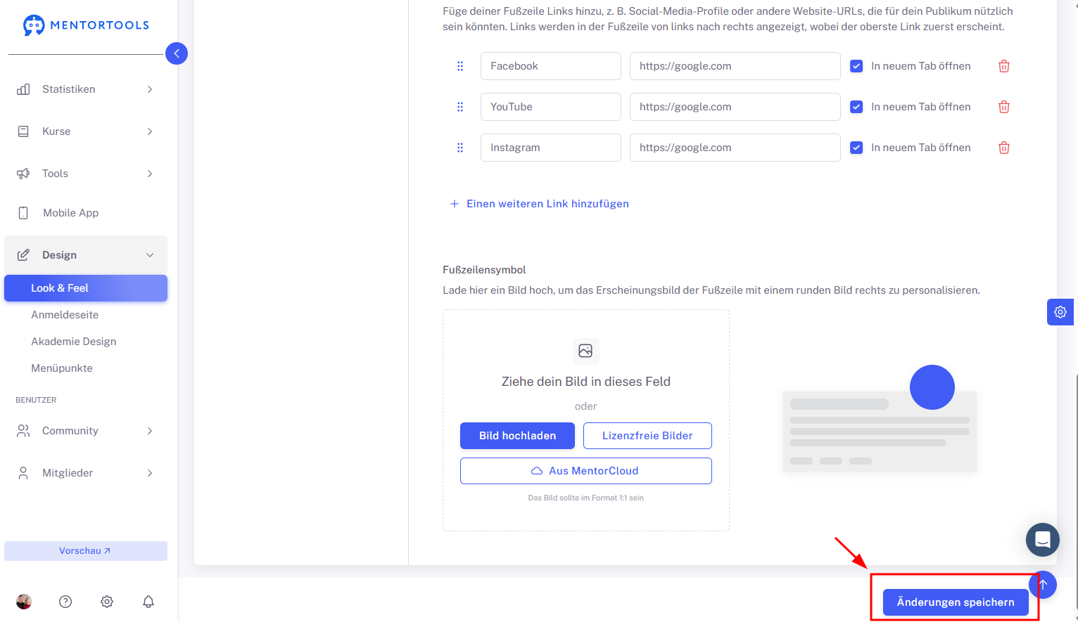
Task: Expand the Statistiken menu
Action: [x=86, y=89]
